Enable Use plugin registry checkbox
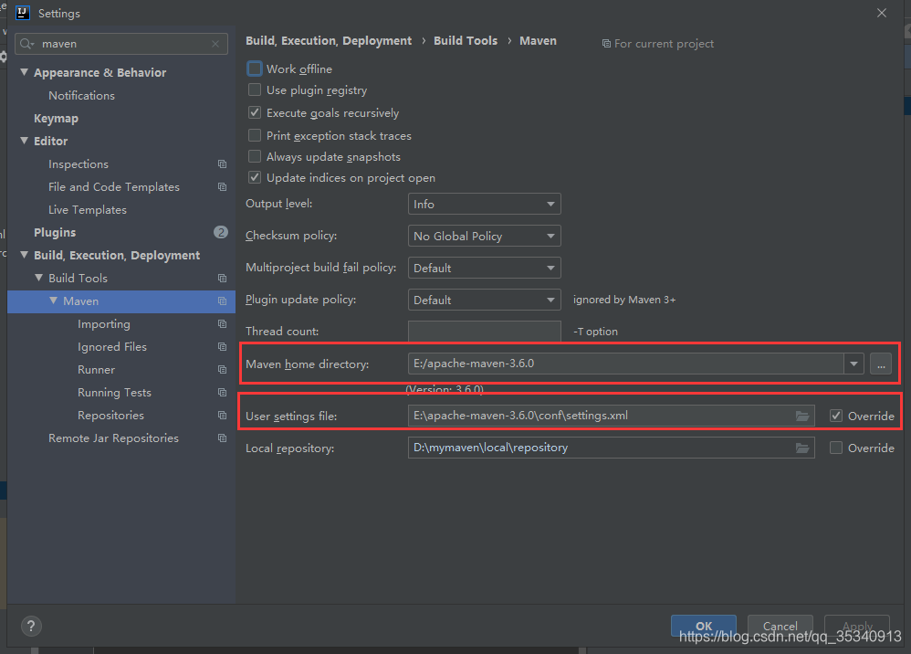911x654 pixels. pyautogui.click(x=255, y=90)
